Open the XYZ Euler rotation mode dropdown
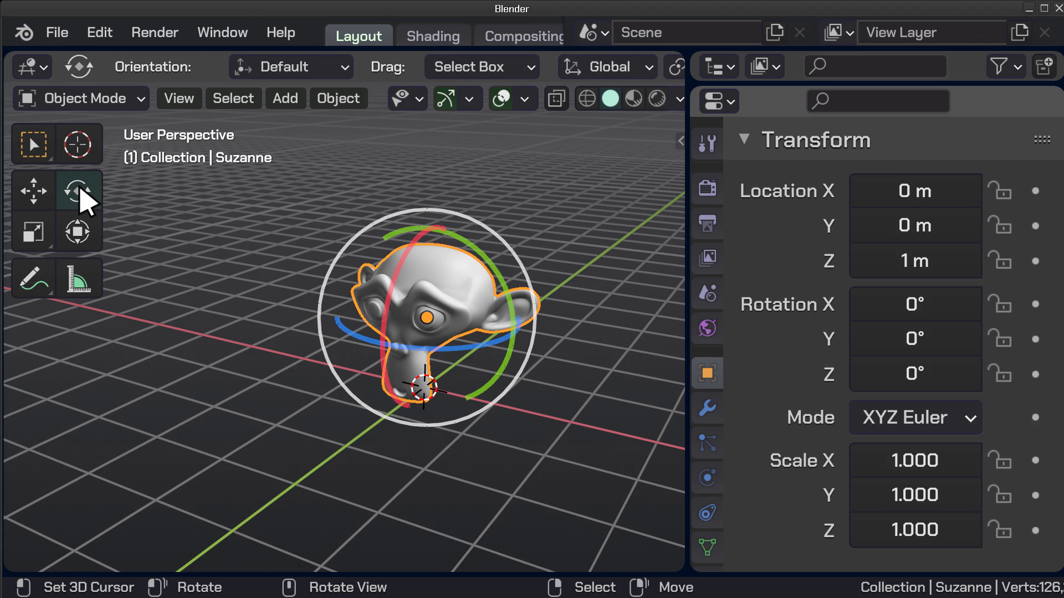Screen dimensions: 1064x598 click(915, 417)
